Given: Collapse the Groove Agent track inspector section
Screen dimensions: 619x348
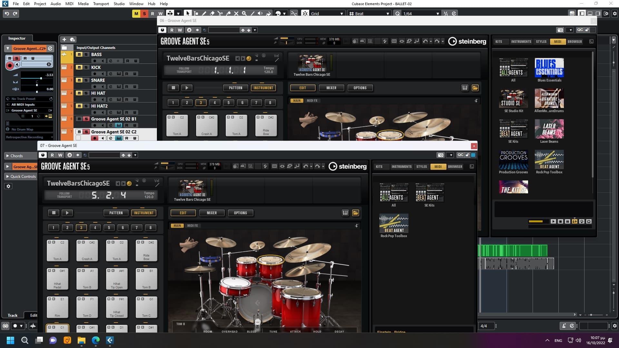Looking at the screenshot, I should tap(7, 48).
